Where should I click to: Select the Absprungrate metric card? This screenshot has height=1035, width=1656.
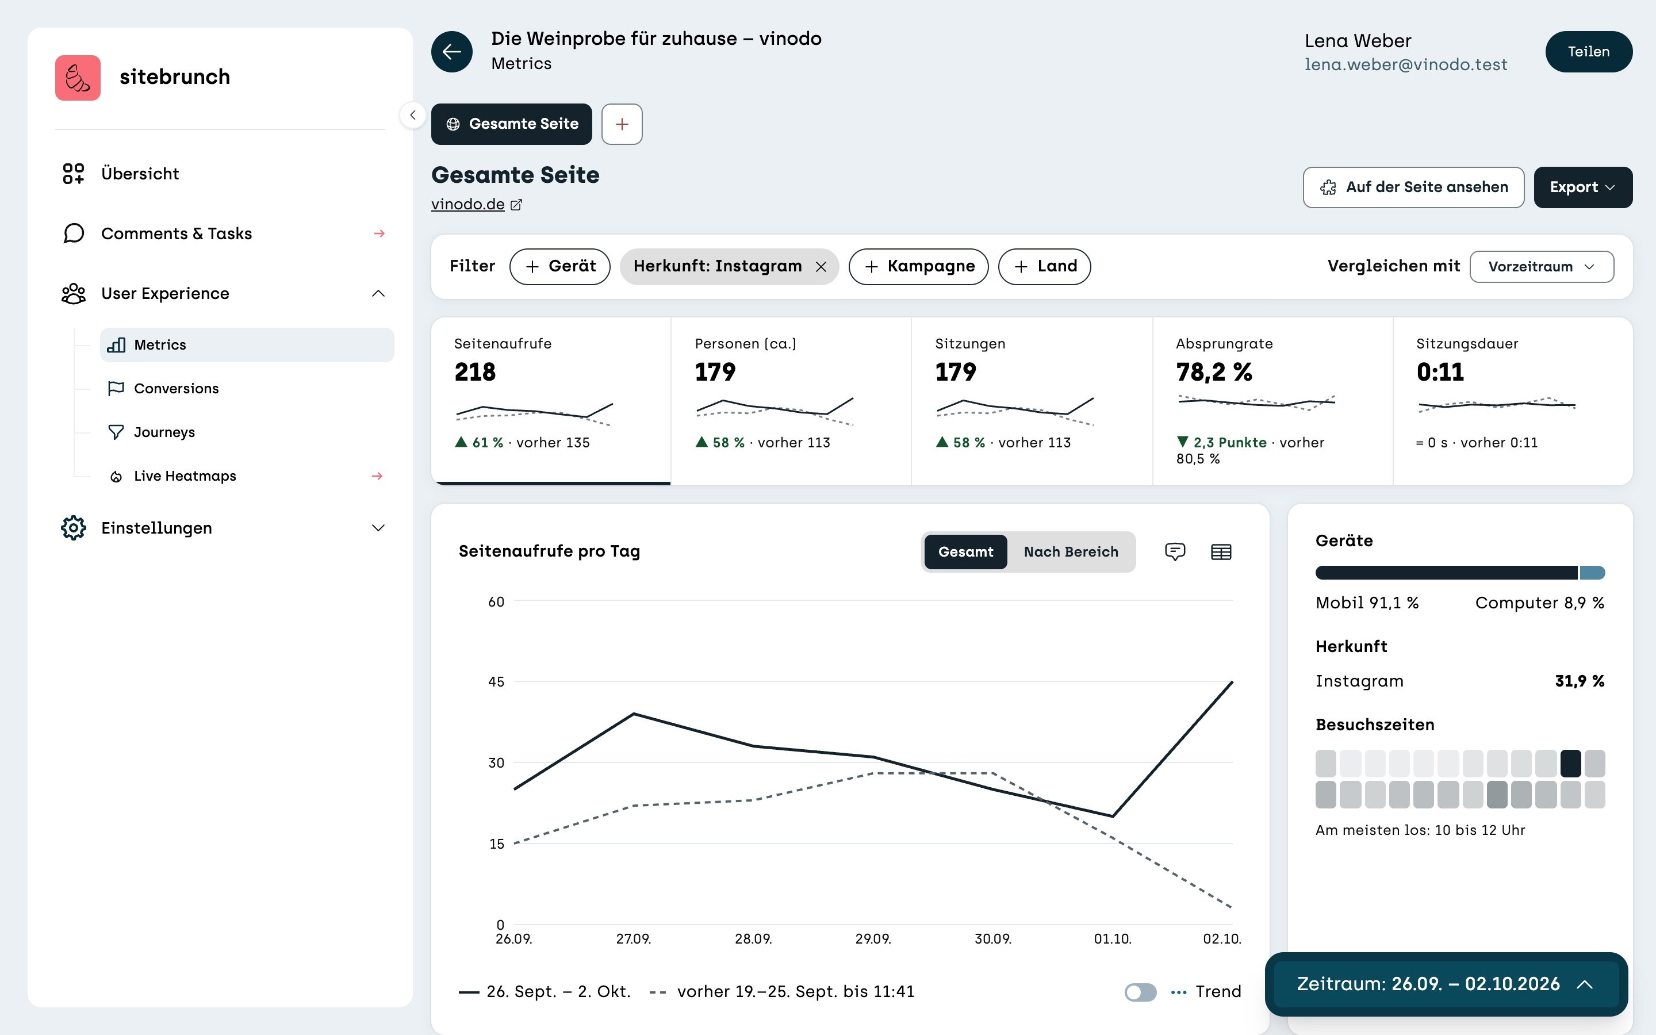coord(1273,400)
